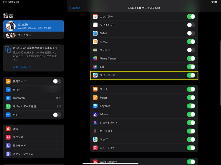221x165 pixels.
Task: Open 山本敦 Apple ID account row
Action: point(33,26)
